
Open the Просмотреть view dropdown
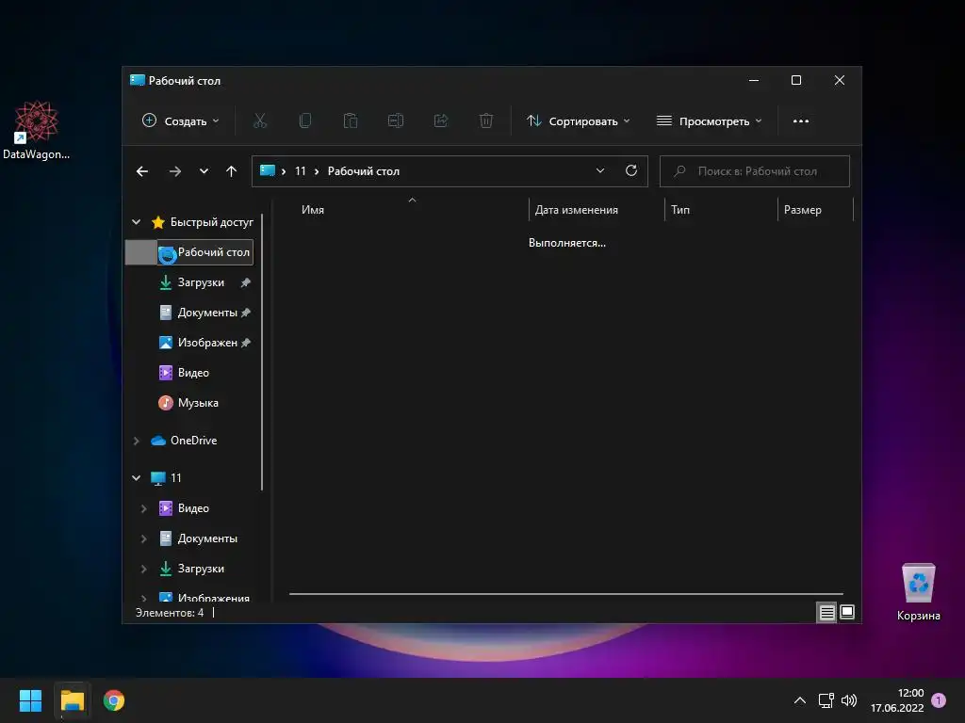[x=709, y=121]
